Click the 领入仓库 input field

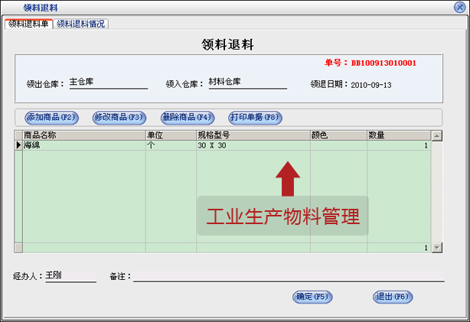246,83
